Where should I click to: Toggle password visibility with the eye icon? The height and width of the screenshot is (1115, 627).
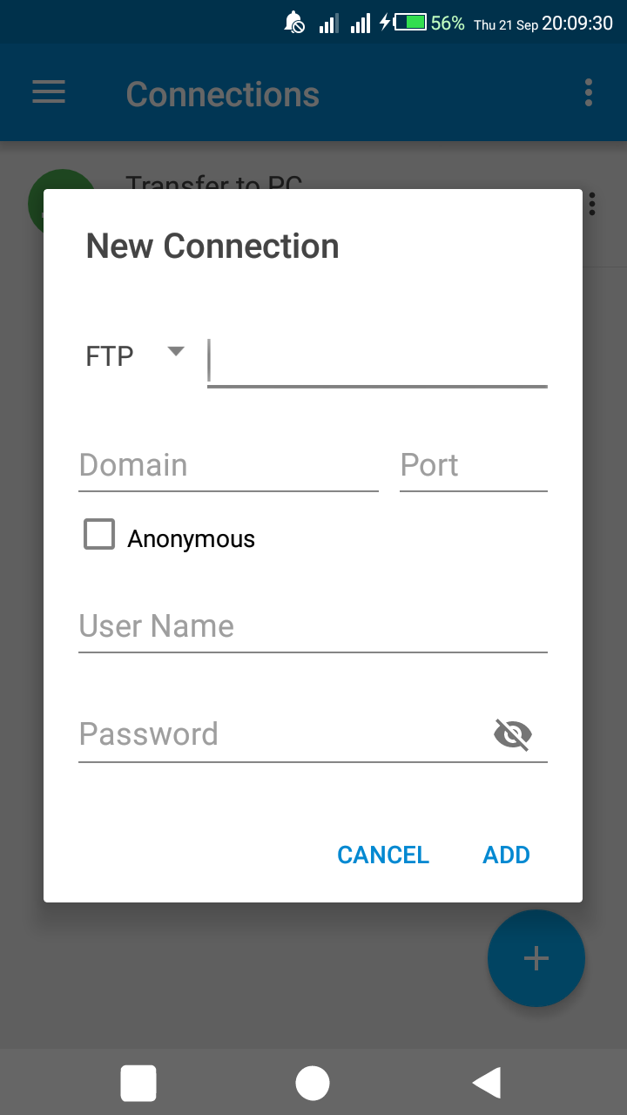[x=513, y=734]
